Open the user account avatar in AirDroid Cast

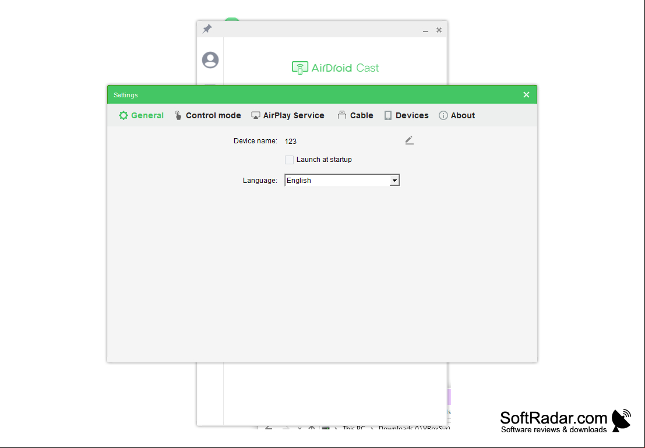(210, 60)
